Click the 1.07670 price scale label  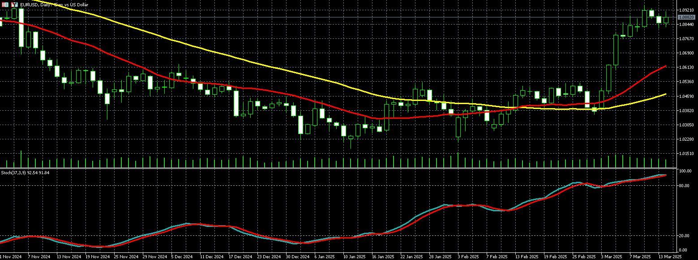pos(687,39)
